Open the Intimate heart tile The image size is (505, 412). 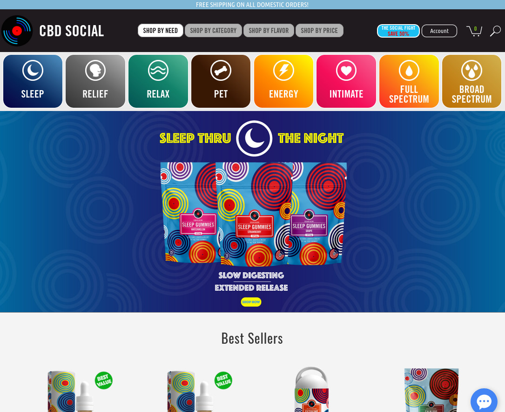pos(346,81)
